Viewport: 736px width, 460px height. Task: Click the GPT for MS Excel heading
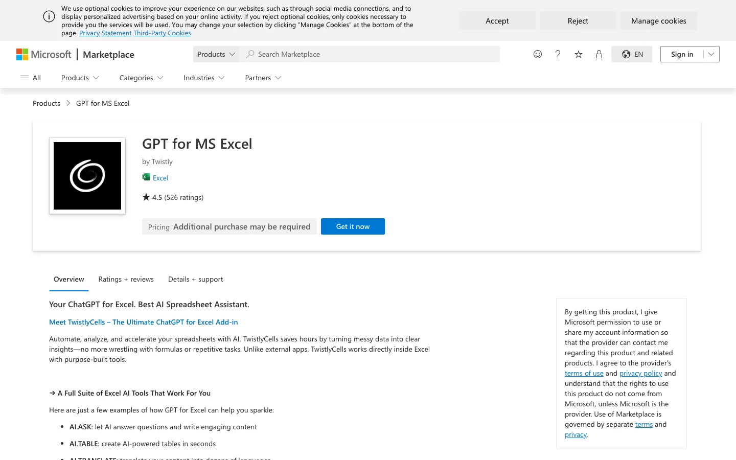[197, 144]
